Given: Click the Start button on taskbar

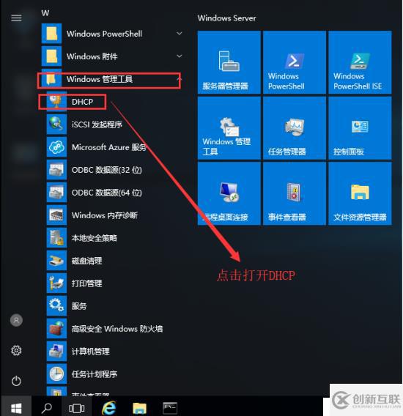Looking at the screenshot, I should [16, 407].
